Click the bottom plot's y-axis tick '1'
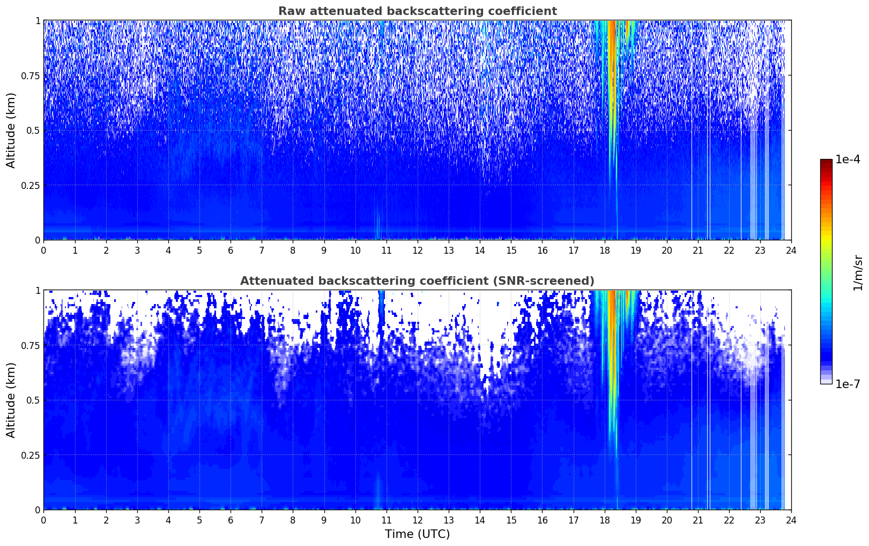Viewport: 869px width, 546px height. pos(38,291)
